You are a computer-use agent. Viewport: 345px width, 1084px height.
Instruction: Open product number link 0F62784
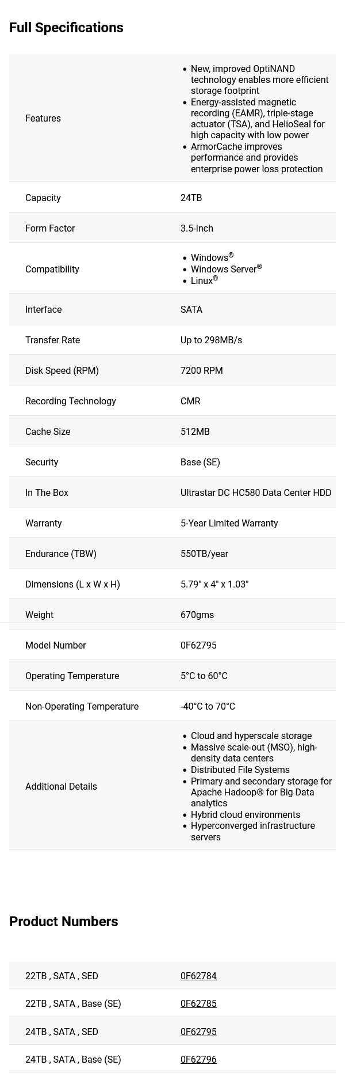[198, 976]
